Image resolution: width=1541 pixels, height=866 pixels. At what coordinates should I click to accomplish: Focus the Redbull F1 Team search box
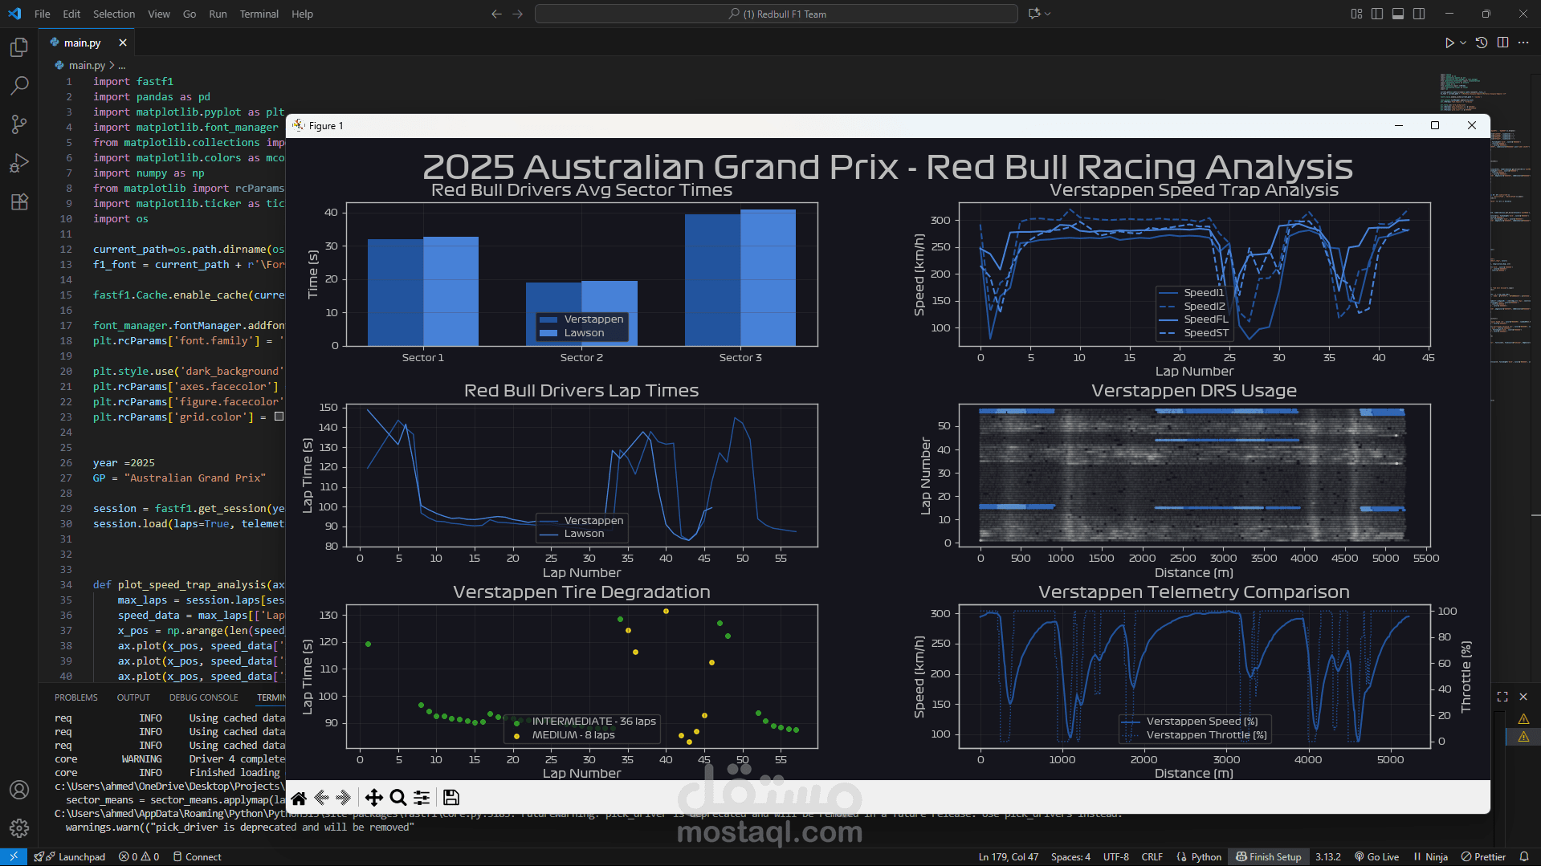[777, 14]
